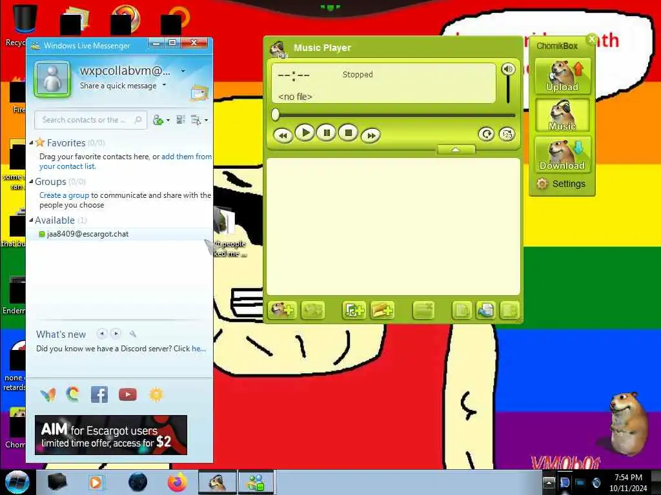The height and width of the screenshot is (495, 661).
Task: Show next What's new item
Action: point(116,334)
